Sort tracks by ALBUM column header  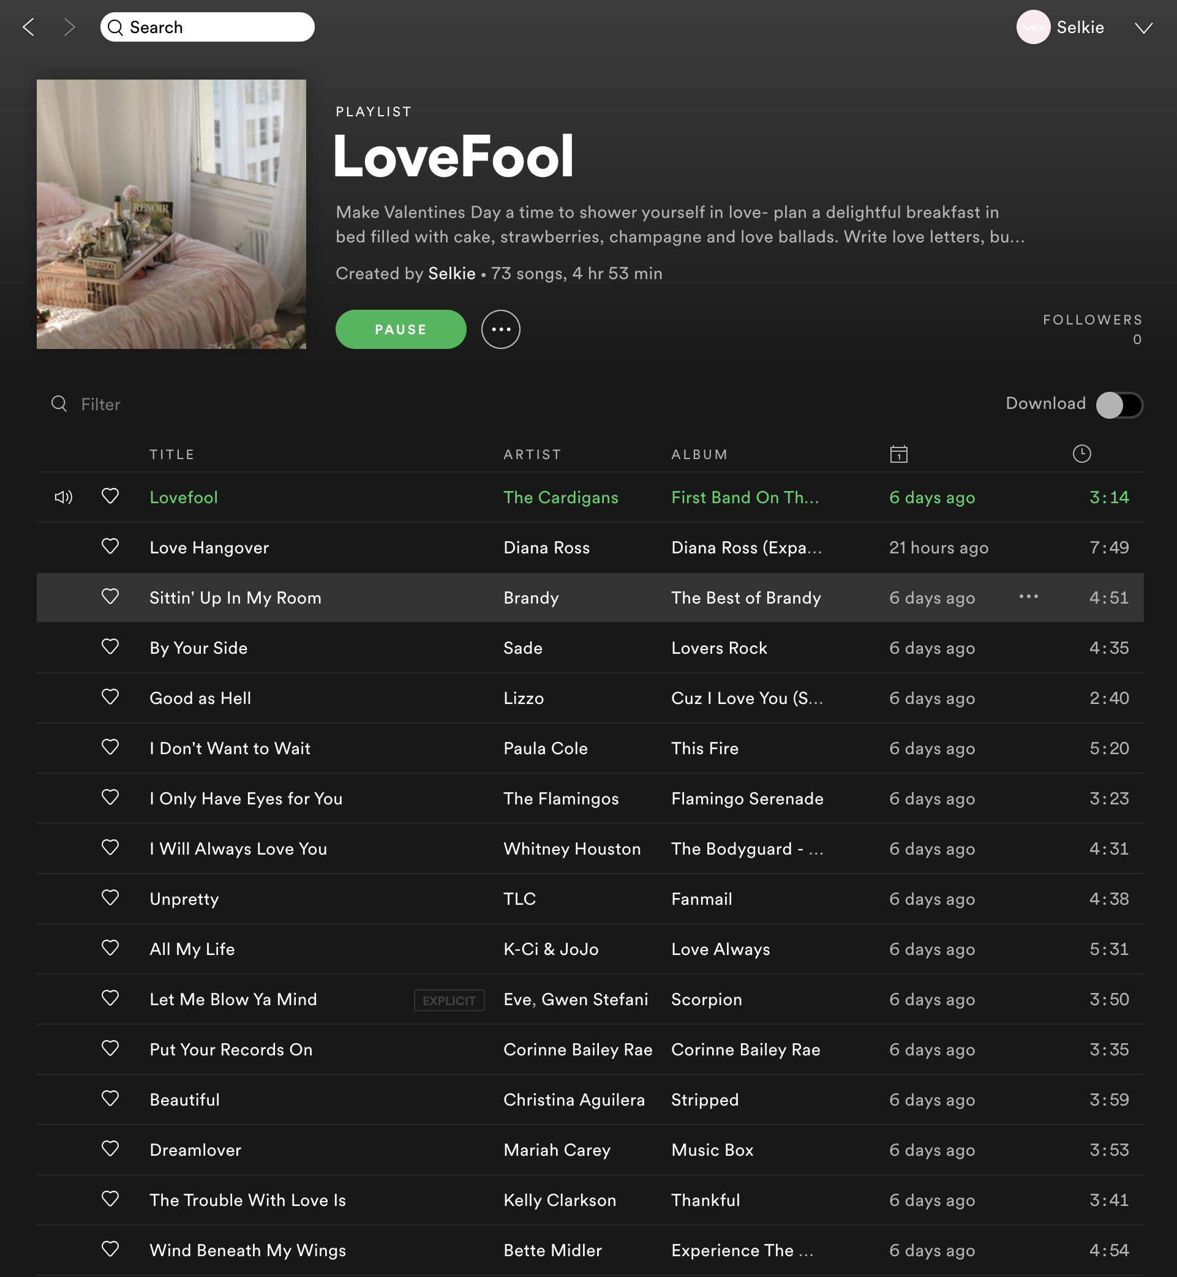pos(699,454)
